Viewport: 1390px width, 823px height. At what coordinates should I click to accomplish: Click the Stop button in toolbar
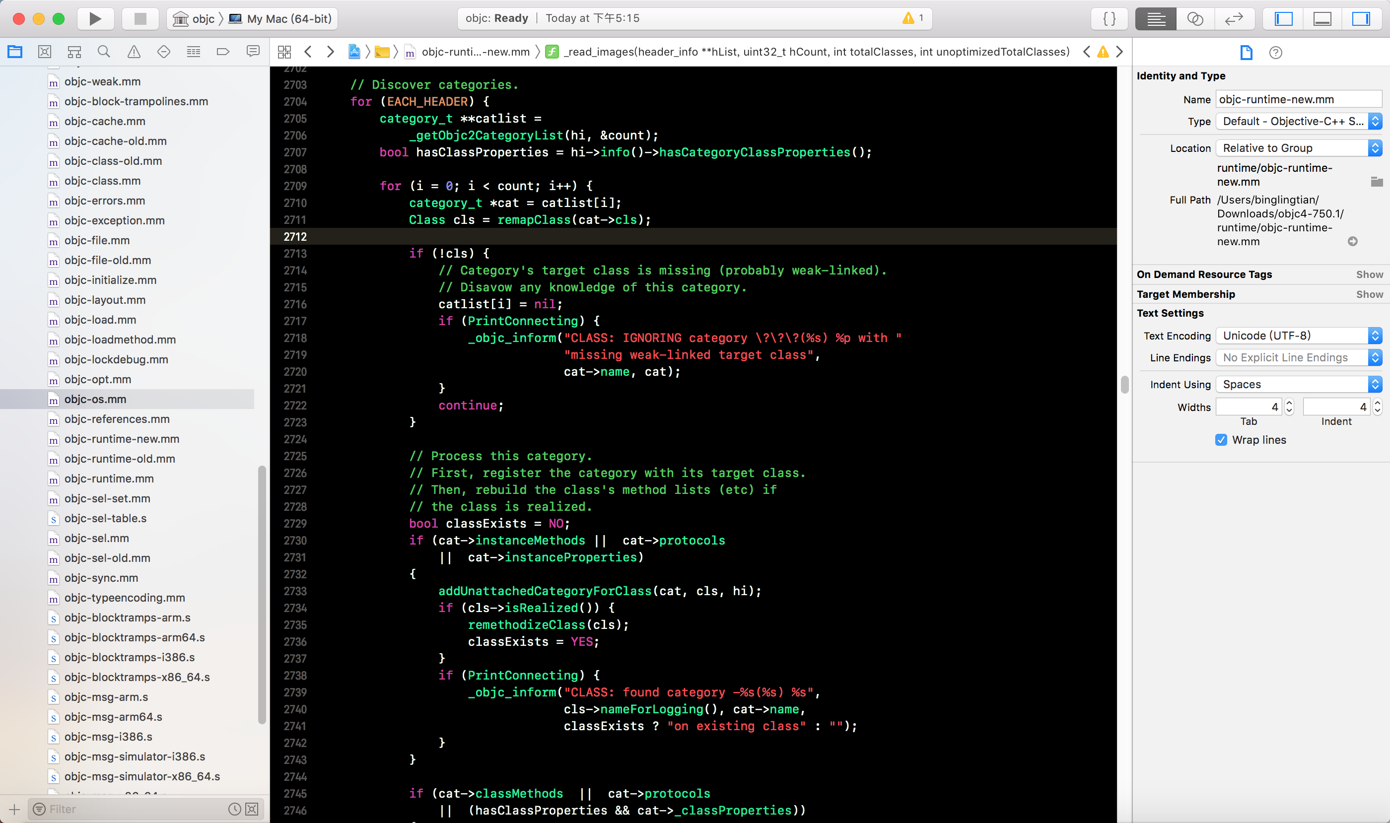pos(140,18)
